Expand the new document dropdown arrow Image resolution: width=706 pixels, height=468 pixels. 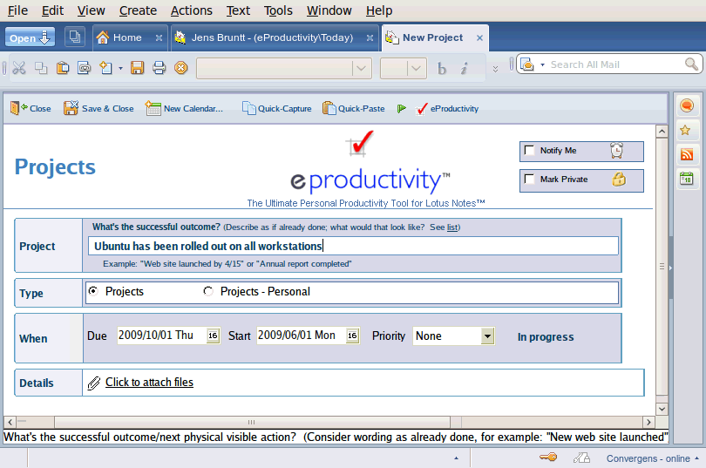pyautogui.click(x=120, y=69)
